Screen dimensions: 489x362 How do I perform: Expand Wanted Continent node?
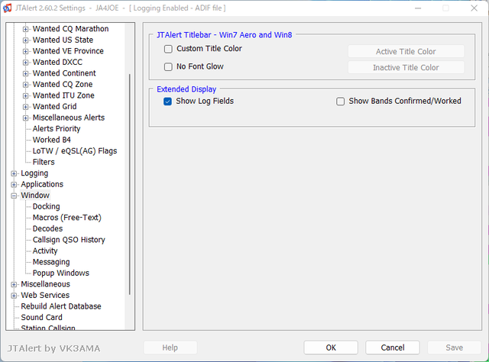click(x=25, y=73)
